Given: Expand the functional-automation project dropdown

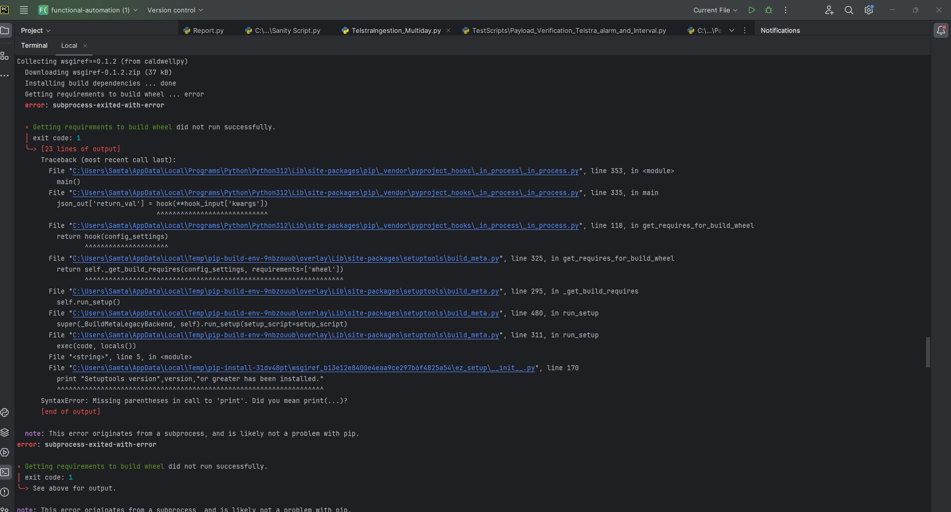Looking at the screenshot, I should coord(88,10).
